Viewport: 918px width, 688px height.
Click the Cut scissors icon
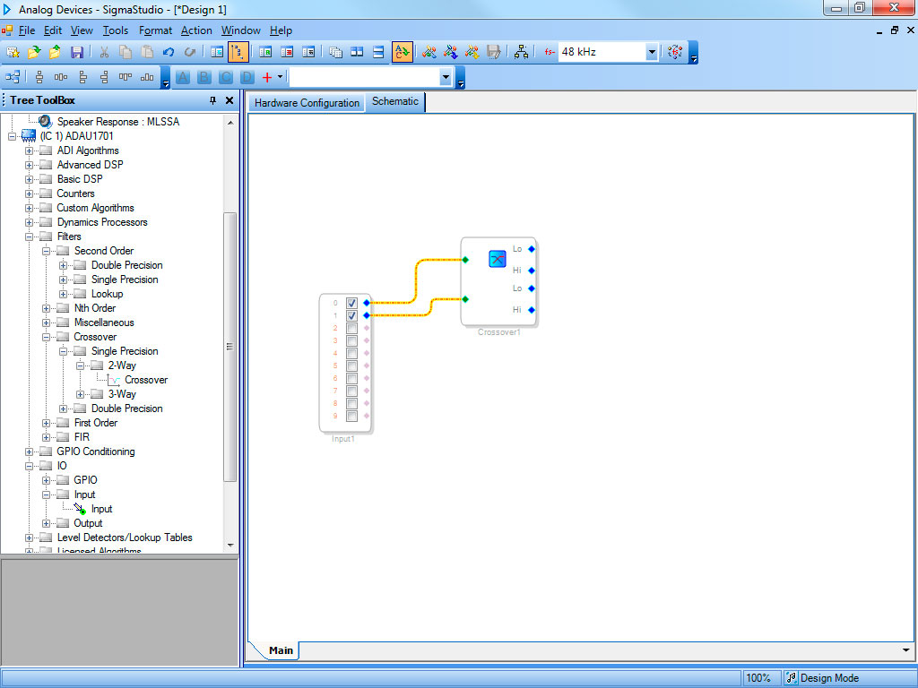[104, 52]
